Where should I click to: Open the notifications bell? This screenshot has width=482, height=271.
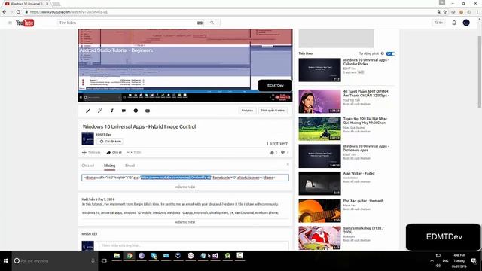[454, 23]
